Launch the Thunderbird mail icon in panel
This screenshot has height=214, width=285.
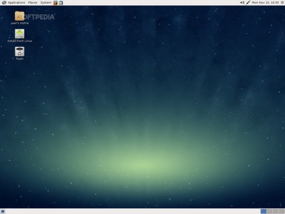61,3
